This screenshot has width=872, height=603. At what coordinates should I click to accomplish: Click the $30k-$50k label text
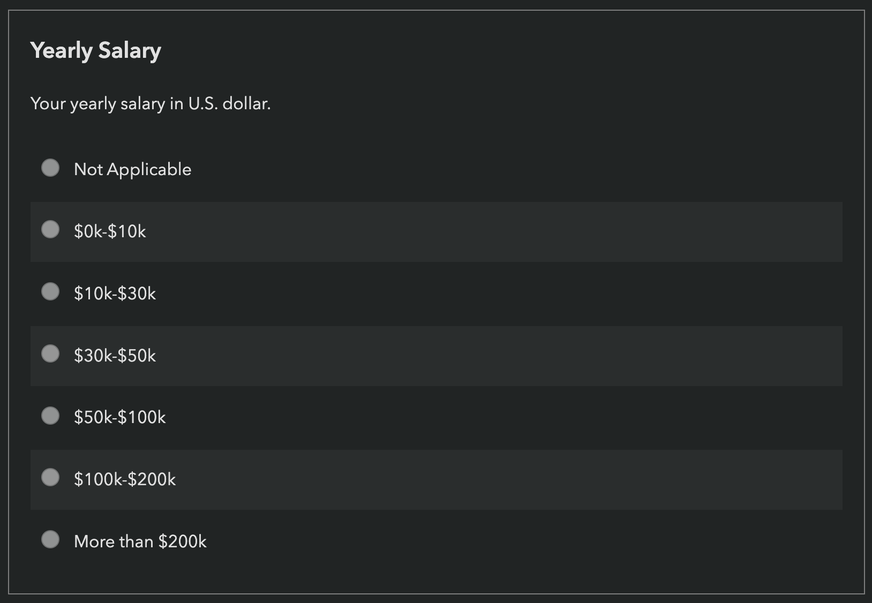(x=115, y=355)
